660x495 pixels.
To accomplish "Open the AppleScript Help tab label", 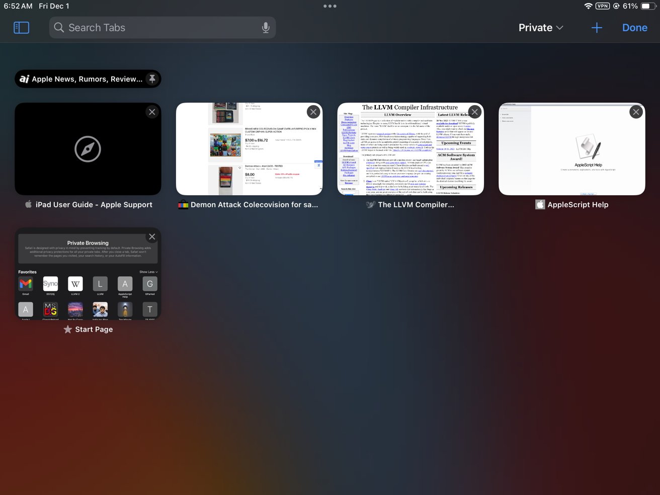I will click(577, 205).
